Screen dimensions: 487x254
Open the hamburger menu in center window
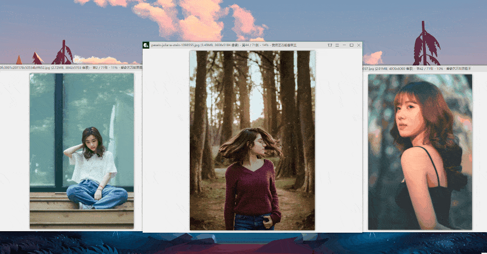[337, 45]
